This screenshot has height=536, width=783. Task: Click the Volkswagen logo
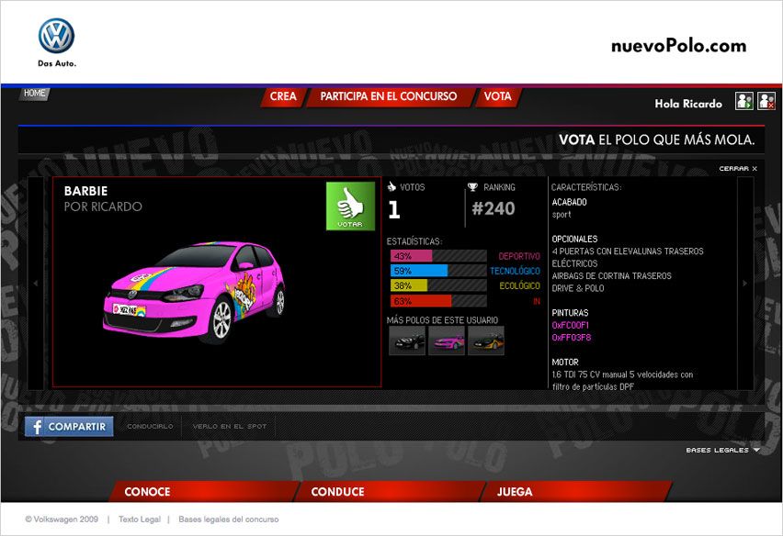coord(56,36)
